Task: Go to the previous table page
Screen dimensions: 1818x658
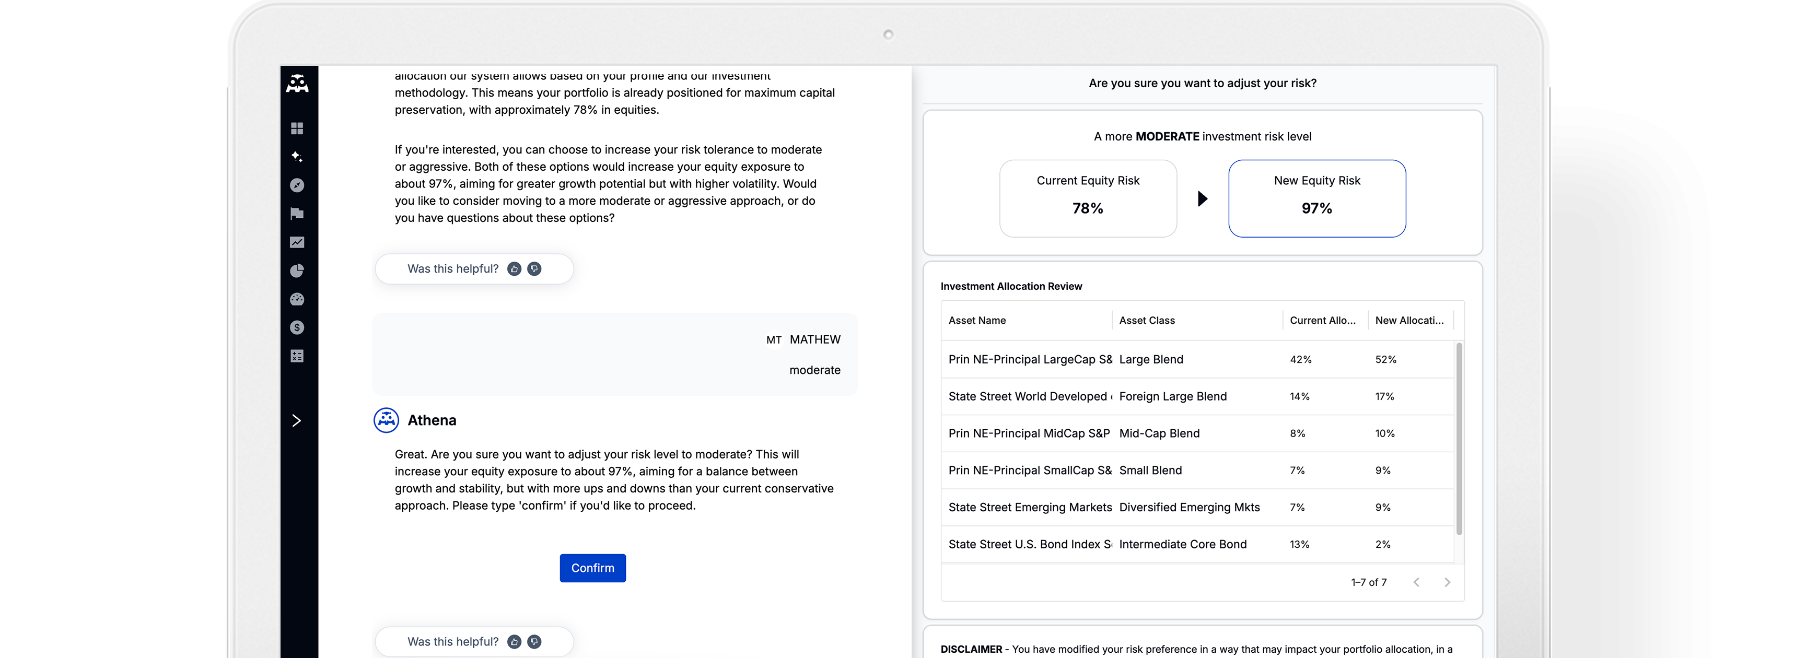Action: pos(1416,582)
